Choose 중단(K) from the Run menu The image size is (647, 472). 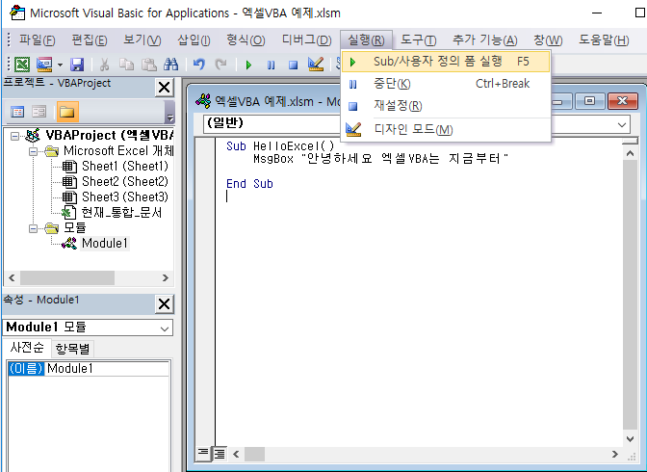[446, 84]
